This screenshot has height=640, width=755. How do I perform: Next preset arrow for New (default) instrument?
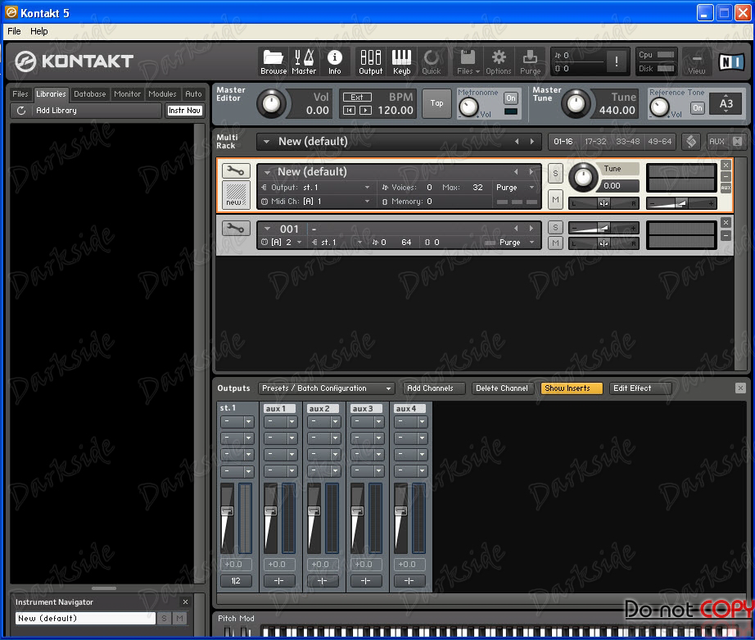coord(531,171)
